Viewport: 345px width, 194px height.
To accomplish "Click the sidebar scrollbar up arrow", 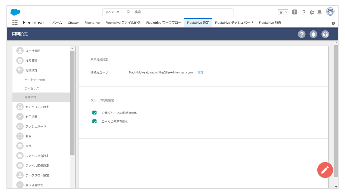I will (x=72, y=48).
